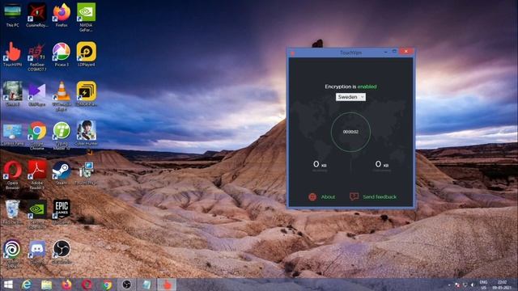Screen dimensions: 518x291
Task: Open Internet Explorer from the taskbar
Action: (x=27, y=285)
